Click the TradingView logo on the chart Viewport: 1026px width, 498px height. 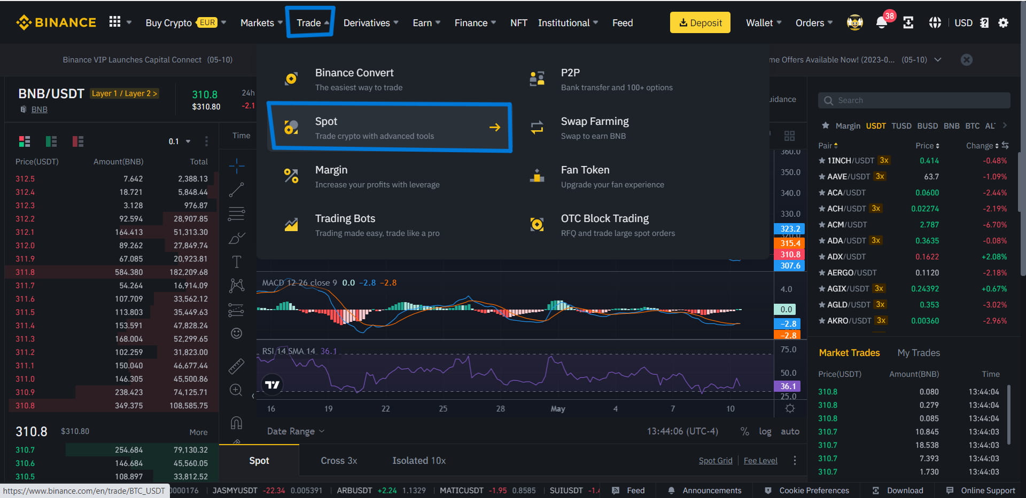273,384
